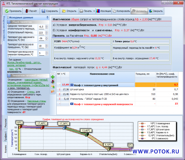Screen dimensions: 185x160
Task: Click the -36 outdoor temperature field
Action: point(42,38)
